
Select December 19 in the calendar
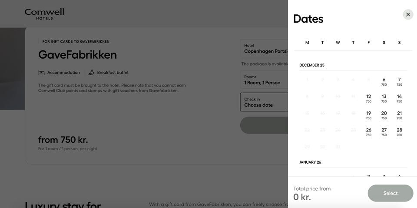(x=368, y=115)
